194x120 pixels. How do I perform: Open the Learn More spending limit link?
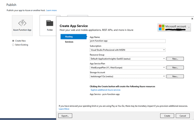tap(64, 109)
